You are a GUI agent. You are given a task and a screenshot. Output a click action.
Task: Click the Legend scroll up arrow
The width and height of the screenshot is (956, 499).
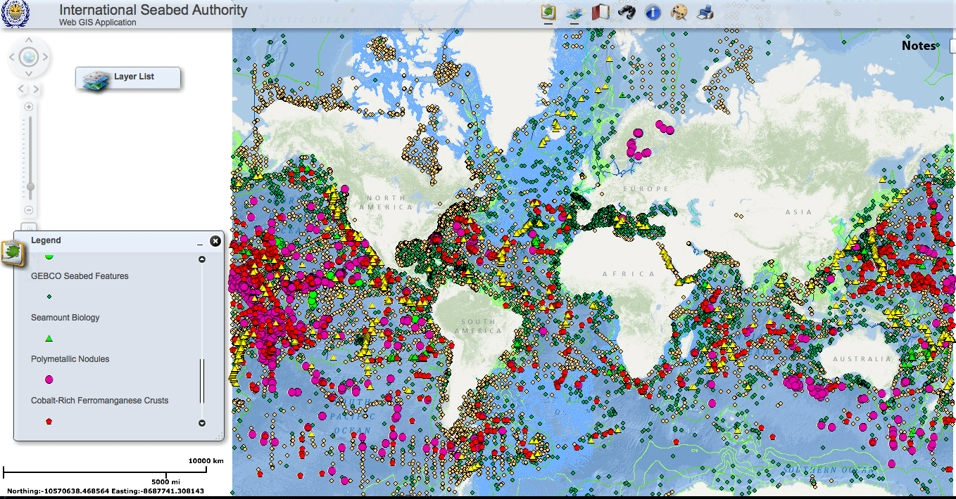point(202,259)
